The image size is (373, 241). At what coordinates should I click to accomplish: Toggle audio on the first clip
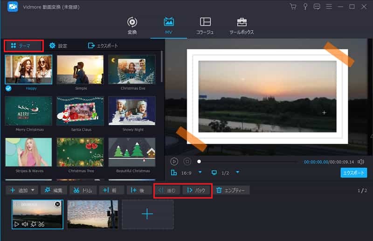25,224
